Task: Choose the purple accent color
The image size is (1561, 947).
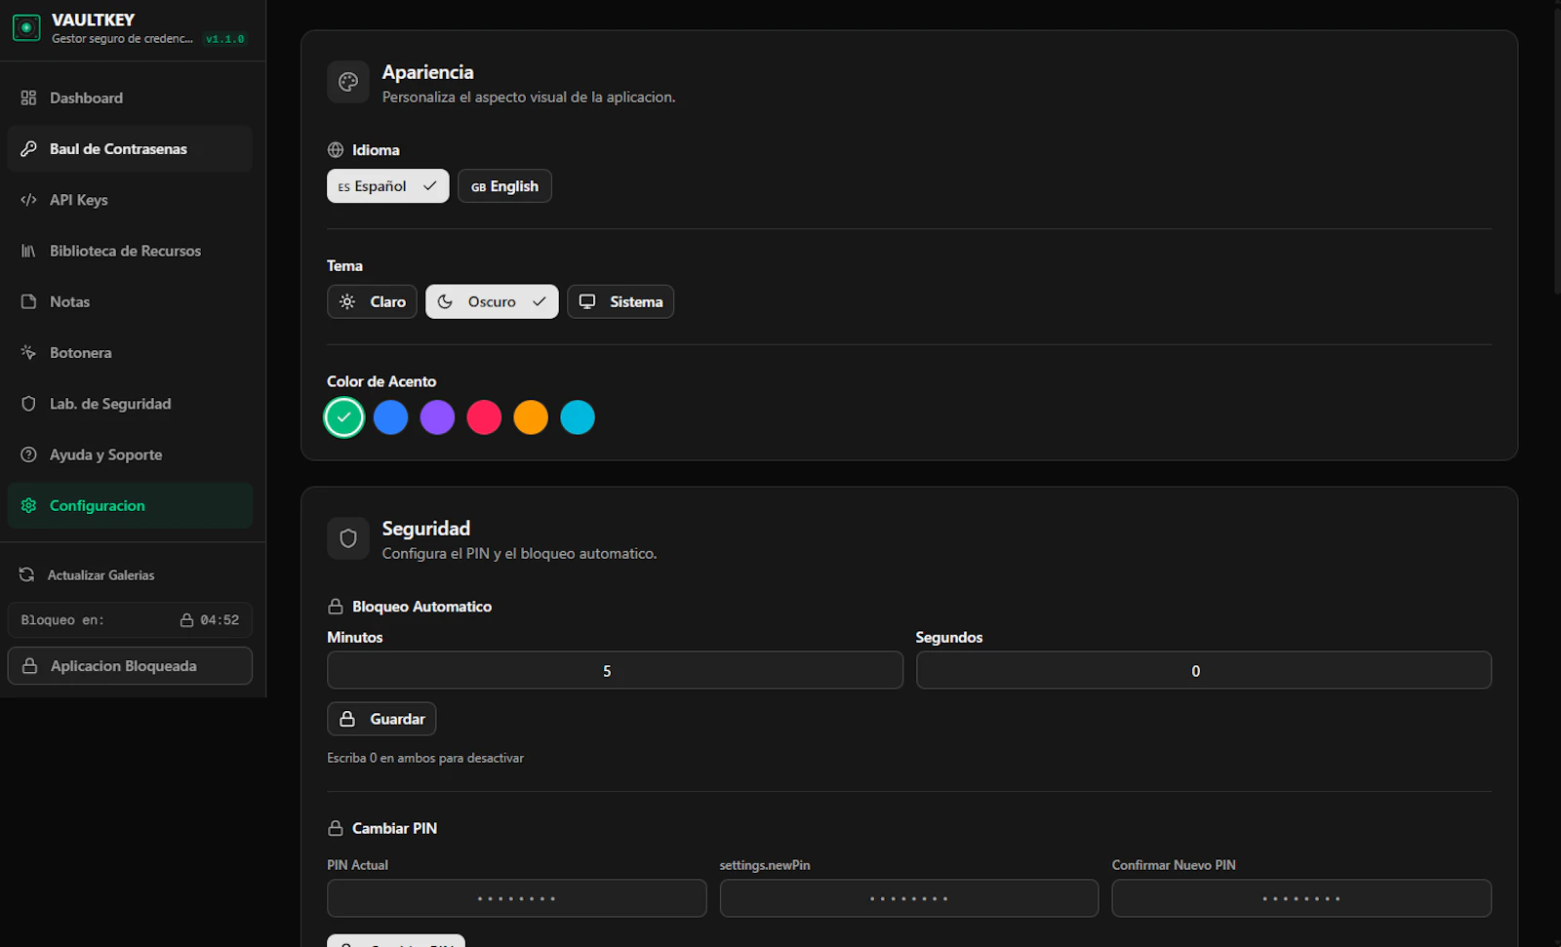Action: coord(437,417)
